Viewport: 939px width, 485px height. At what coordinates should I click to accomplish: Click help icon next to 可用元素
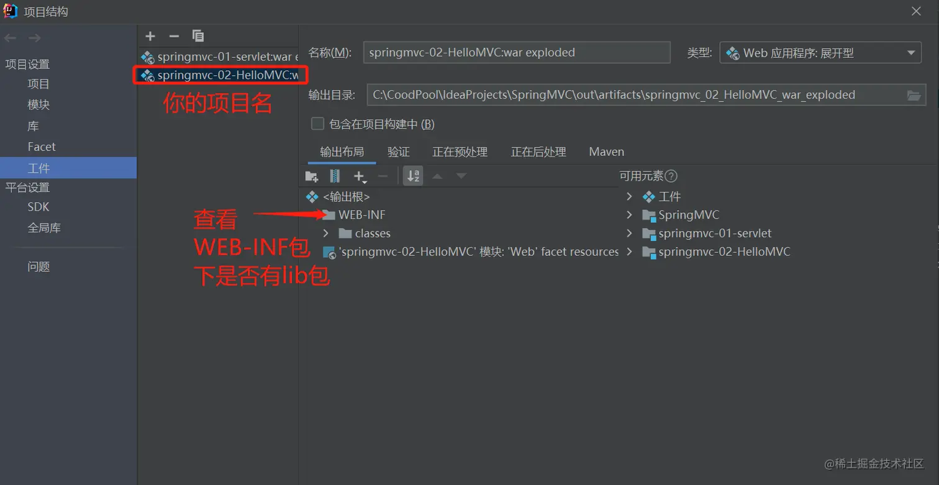click(x=671, y=176)
